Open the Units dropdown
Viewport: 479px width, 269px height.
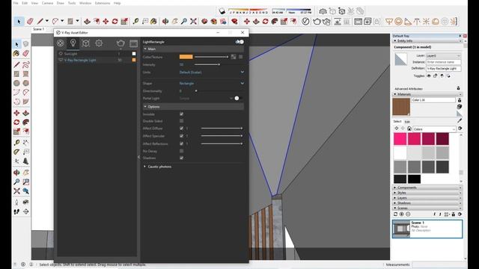[x=211, y=72]
